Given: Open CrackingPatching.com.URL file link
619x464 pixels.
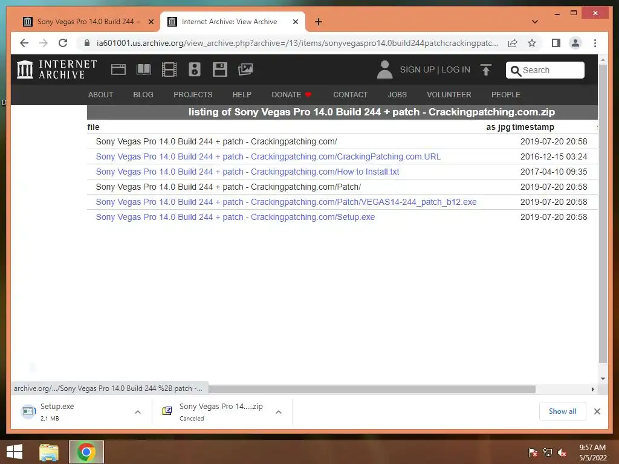Looking at the screenshot, I should pos(268,156).
